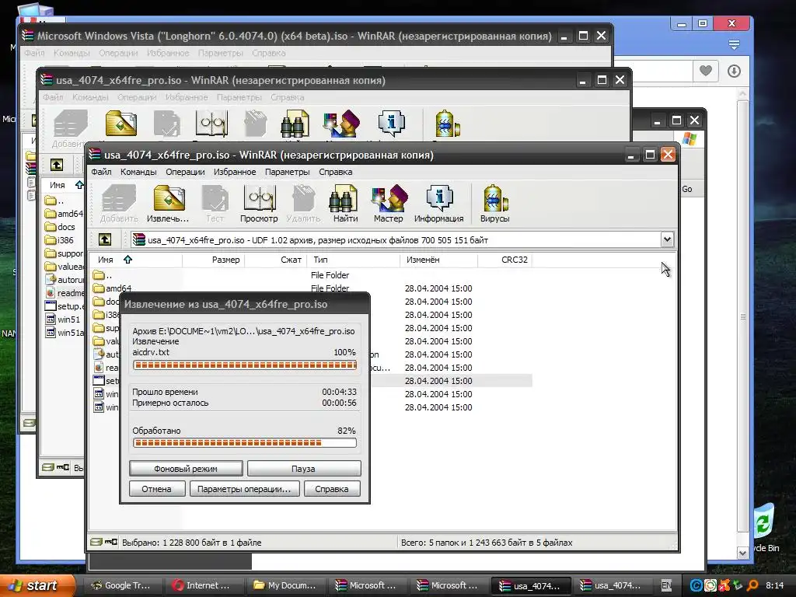Click the browser menu icon at top right
796x597 pixels.
coord(734,44)
